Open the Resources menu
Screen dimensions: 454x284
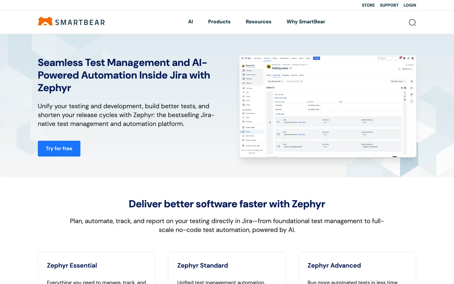tap(258, 22)
